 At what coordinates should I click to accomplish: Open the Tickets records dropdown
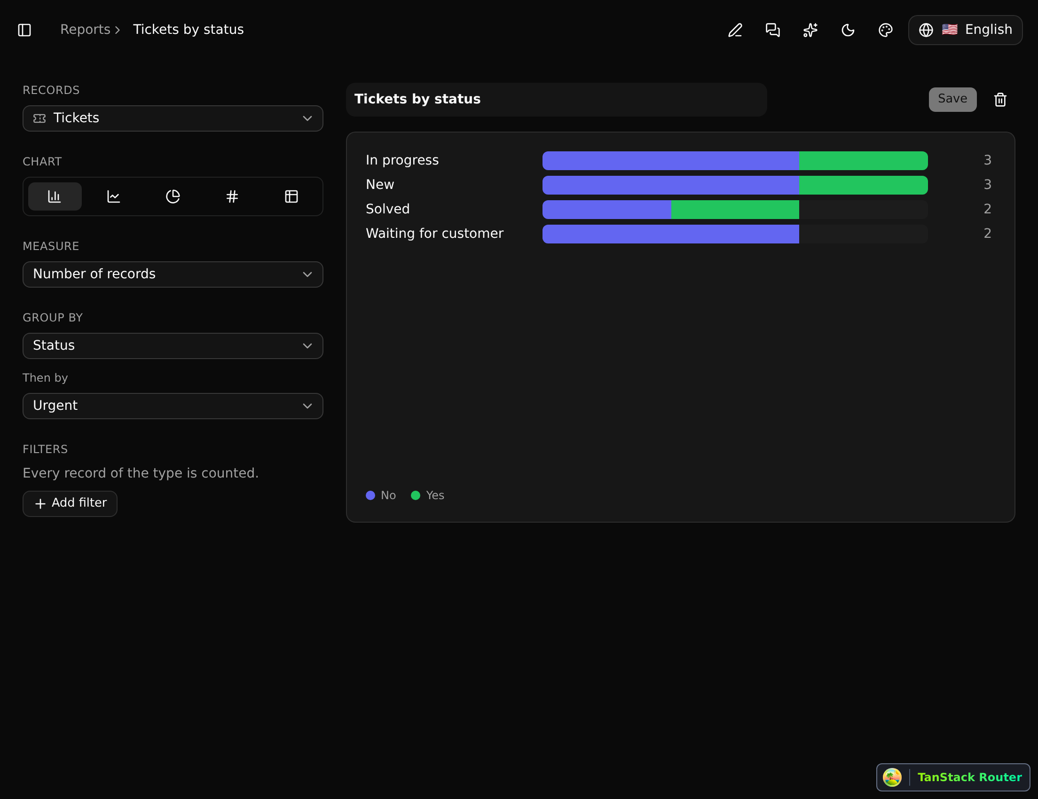coord(173,118)
